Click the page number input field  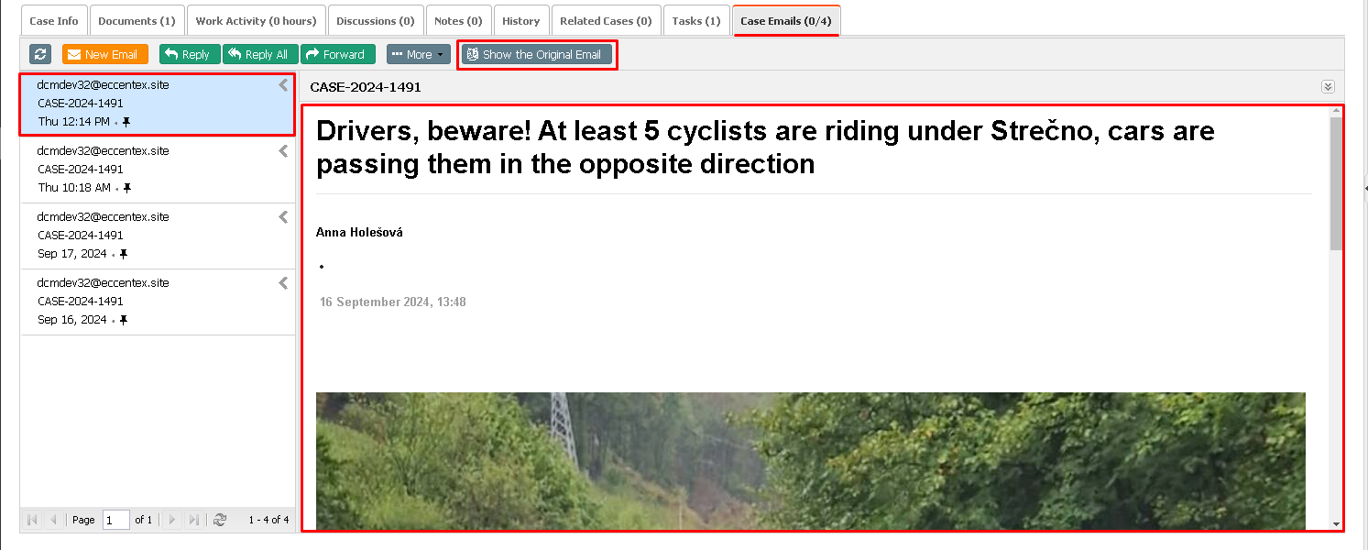(116, 520)
